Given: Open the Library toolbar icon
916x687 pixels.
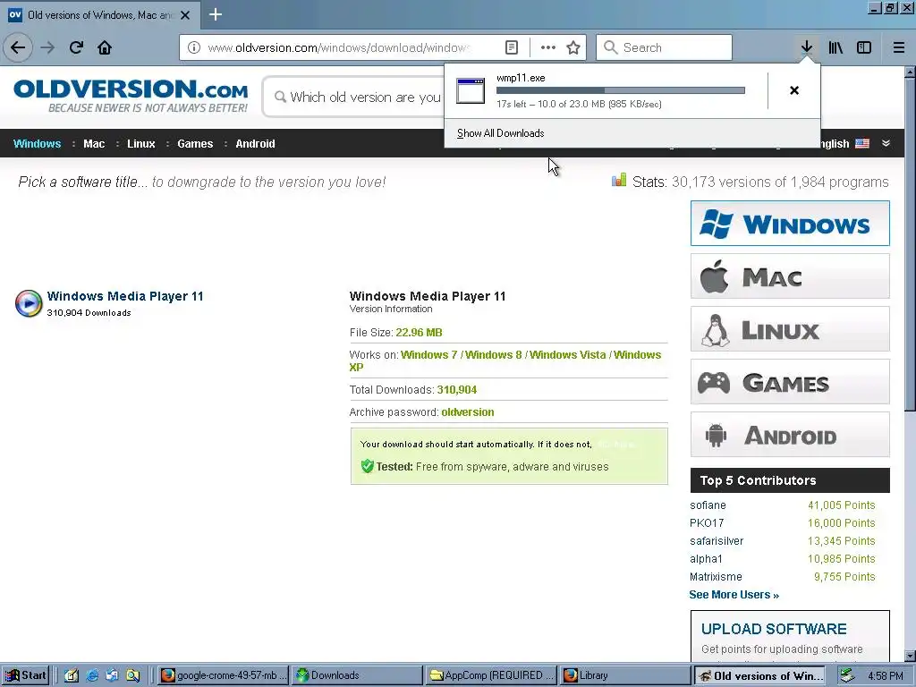Looking at the screenshot, I should (835, 47).
